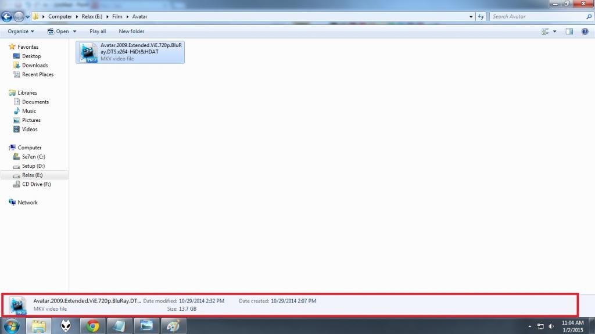This screenshot has width=595, height=334.
Task: Open the Pictures library
Action: coord(31,120)
